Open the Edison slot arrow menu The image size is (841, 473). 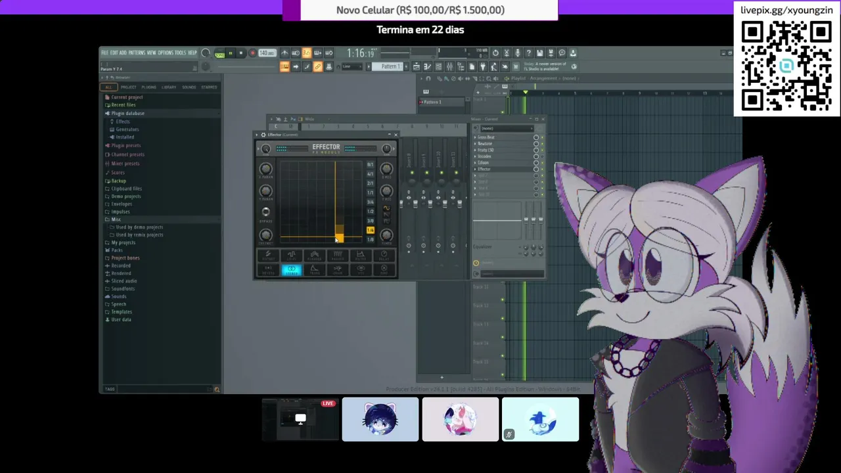[475, 163]
